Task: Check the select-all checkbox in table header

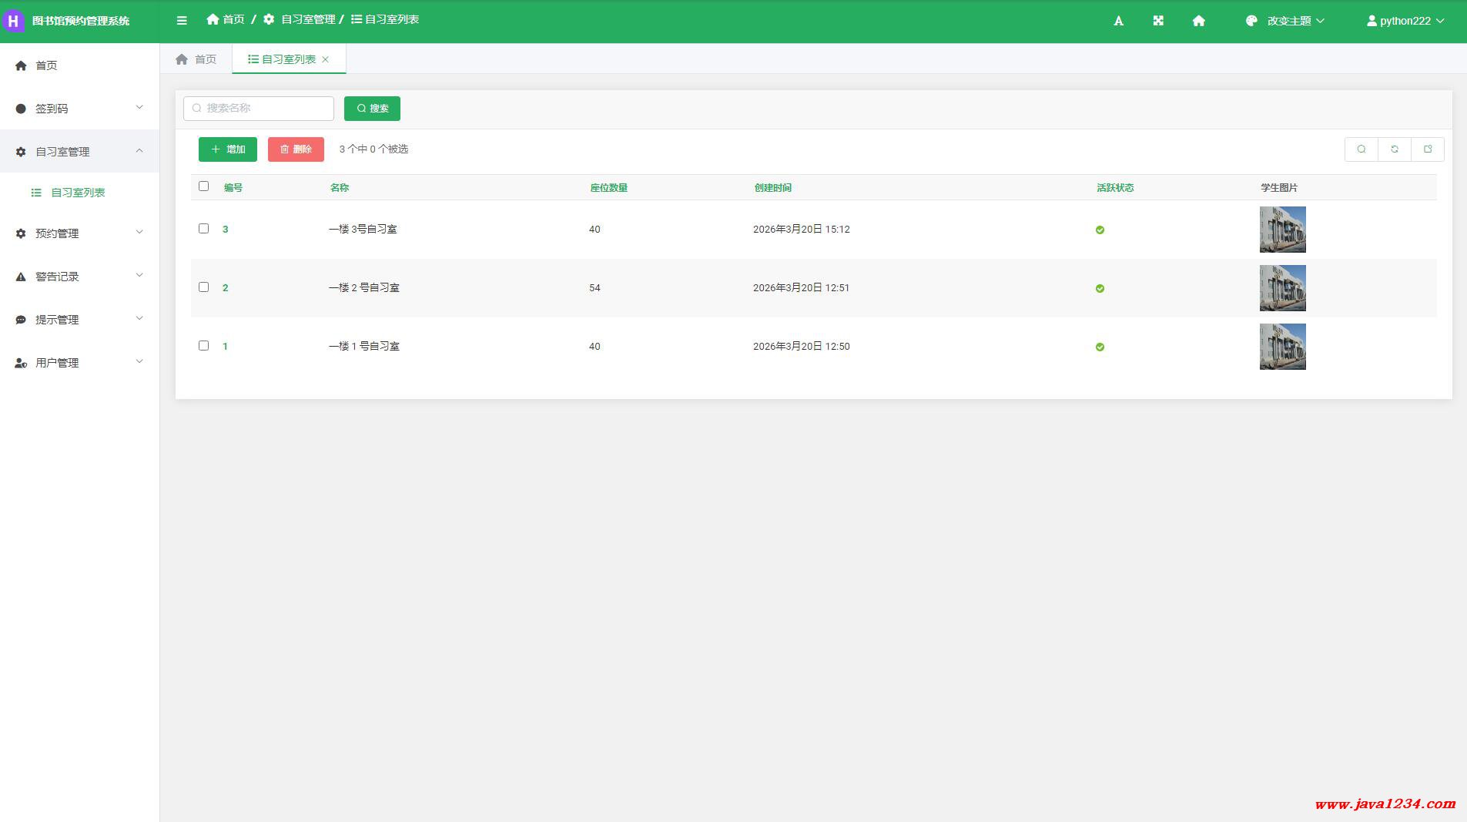Action: pyautogui.click(x=203, y=186)
